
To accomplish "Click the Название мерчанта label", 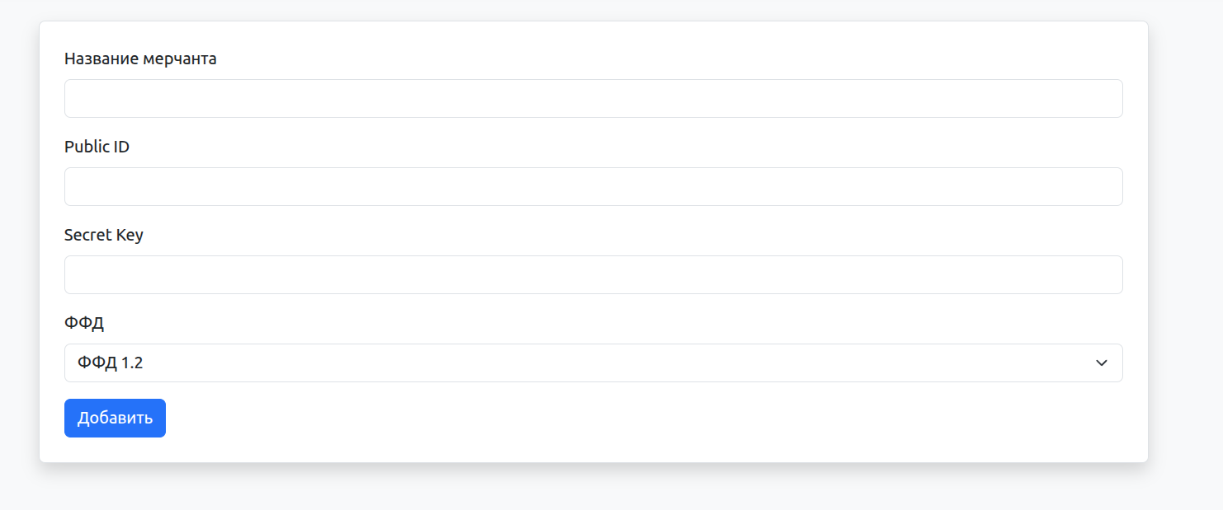I will 140,58.
